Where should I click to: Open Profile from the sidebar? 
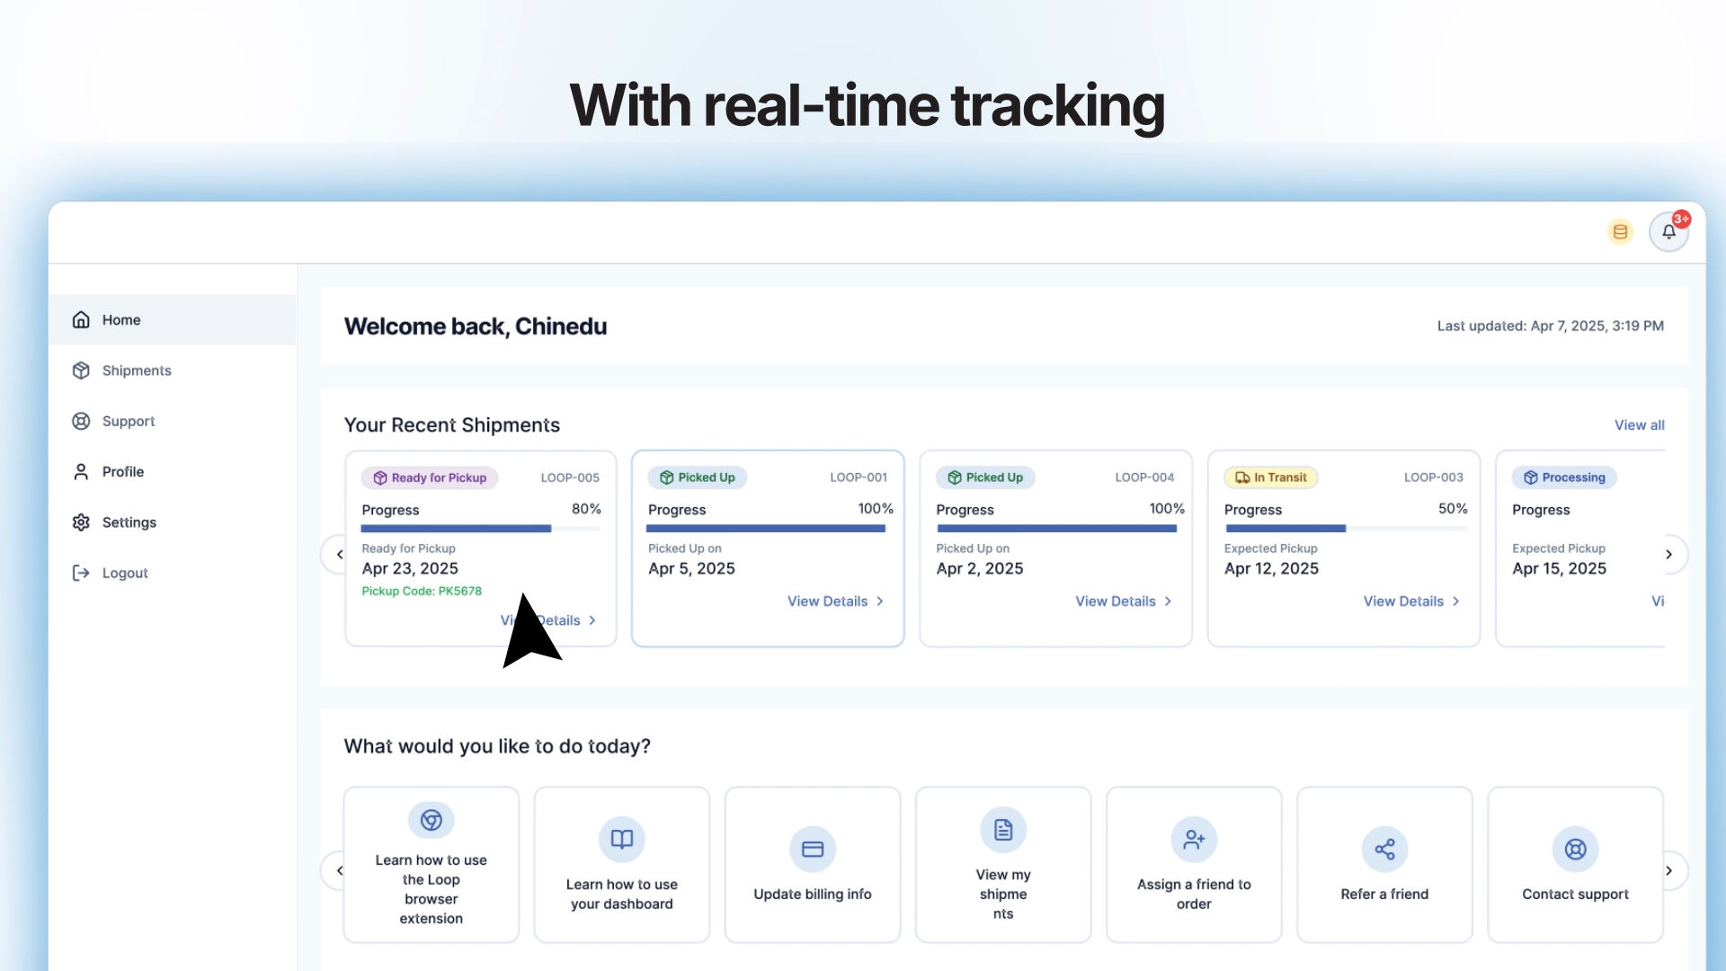point(123,472)
